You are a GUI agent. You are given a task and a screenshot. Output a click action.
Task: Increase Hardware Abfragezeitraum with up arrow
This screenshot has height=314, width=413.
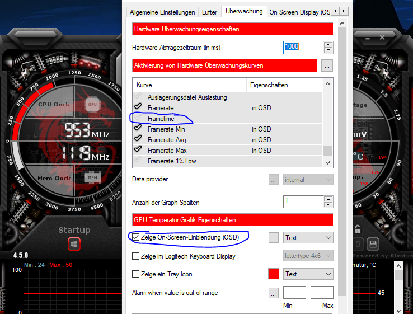click(x=328, y=45)
